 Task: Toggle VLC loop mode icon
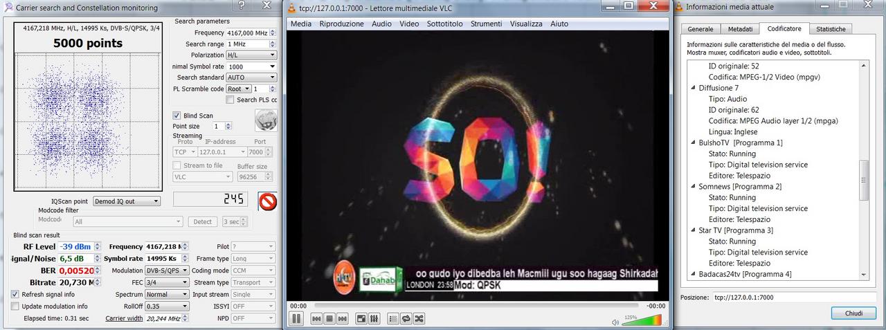click(406, 319)
